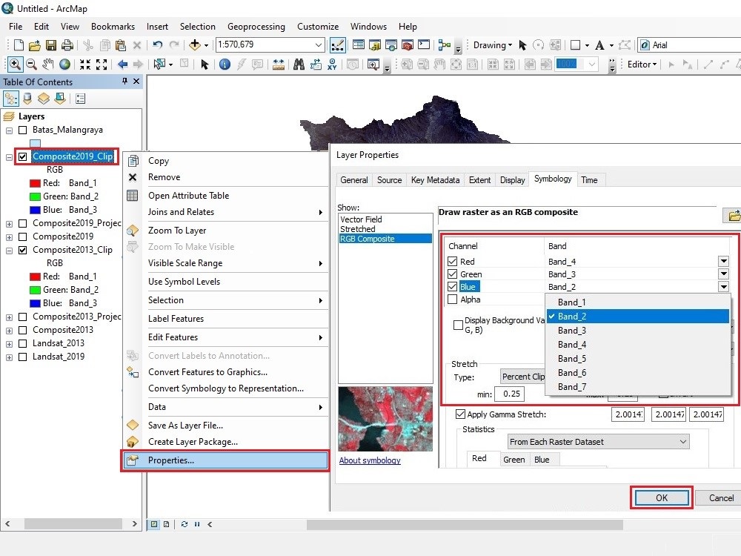This screenshot has height=556, width=741.
Task: Open Attribute Table from context menu
Action: [188, 195]
